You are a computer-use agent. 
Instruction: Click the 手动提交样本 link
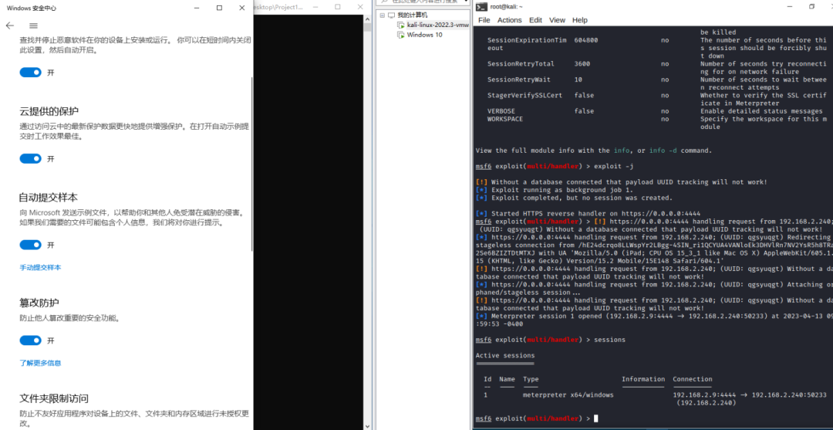click(x=40, y=267)
